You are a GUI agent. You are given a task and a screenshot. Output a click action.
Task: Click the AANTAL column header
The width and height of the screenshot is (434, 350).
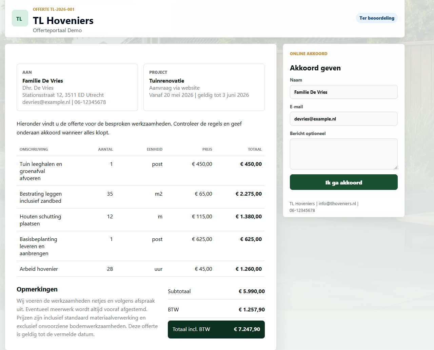click(x=105, y=149)
